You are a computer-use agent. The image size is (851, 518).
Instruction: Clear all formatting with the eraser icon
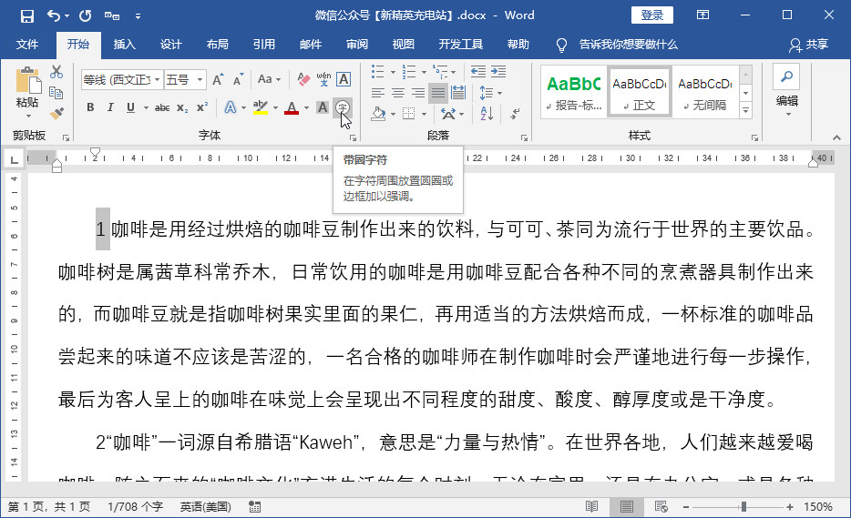[303, 80]
